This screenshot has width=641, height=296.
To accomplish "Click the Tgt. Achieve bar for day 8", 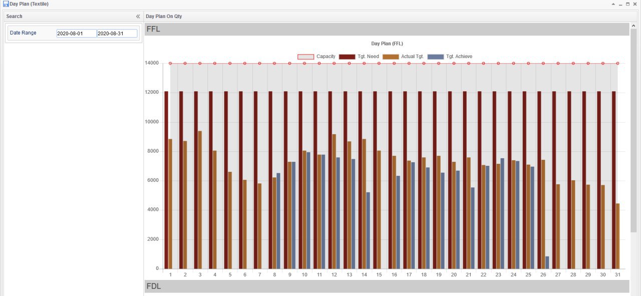I will [x=278, y=221].
